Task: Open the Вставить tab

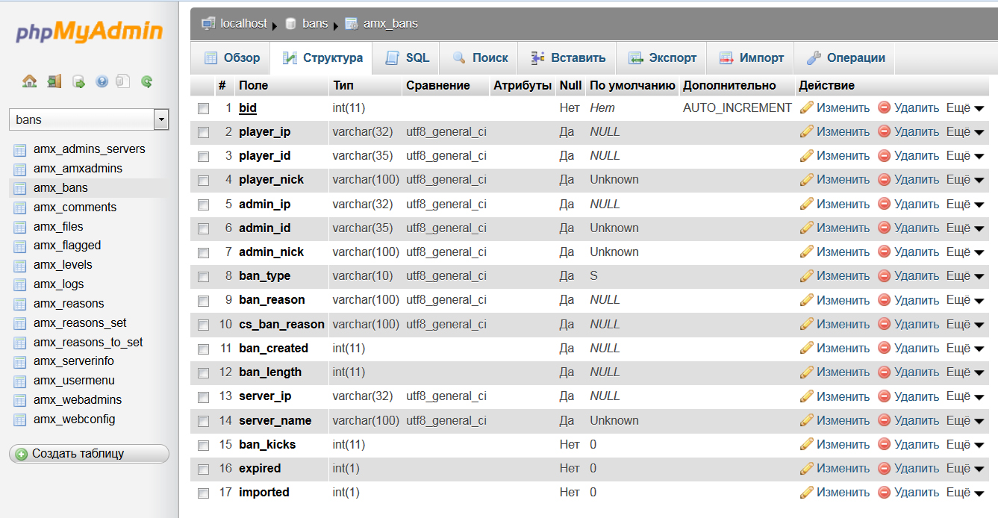Action: point(568,57)
